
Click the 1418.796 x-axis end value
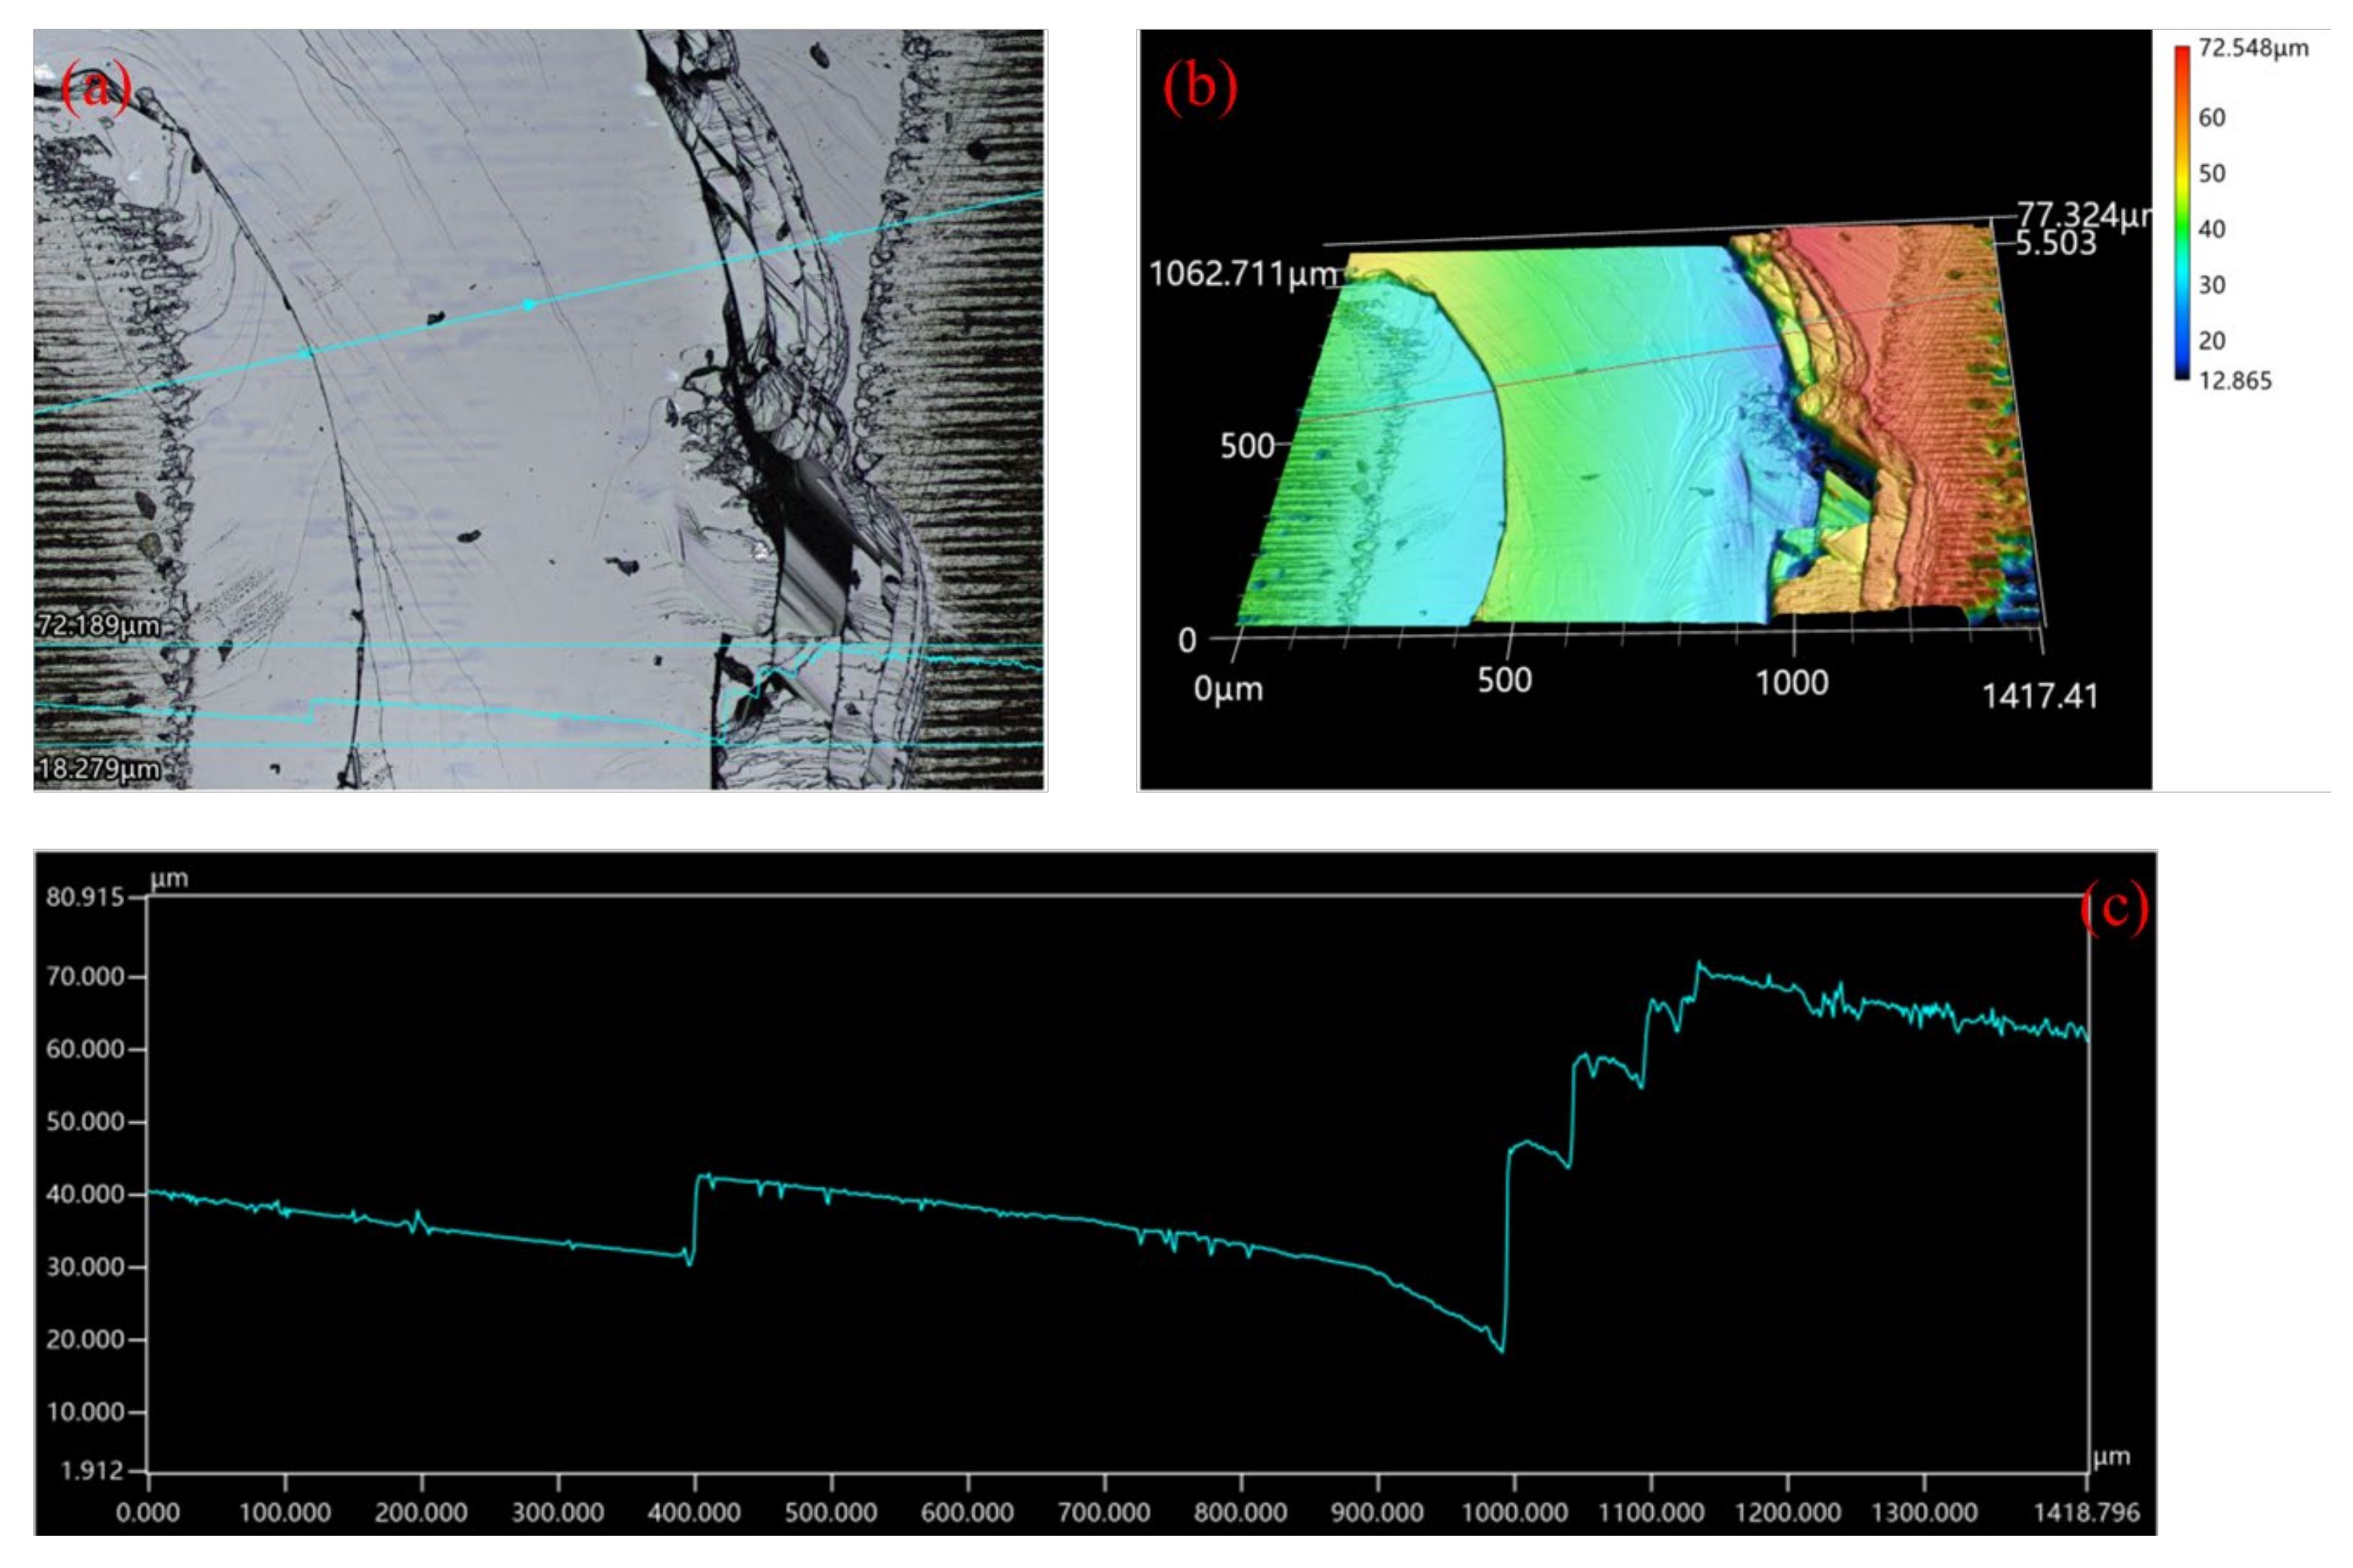pyautogui.click(x=2086, y=1513)
